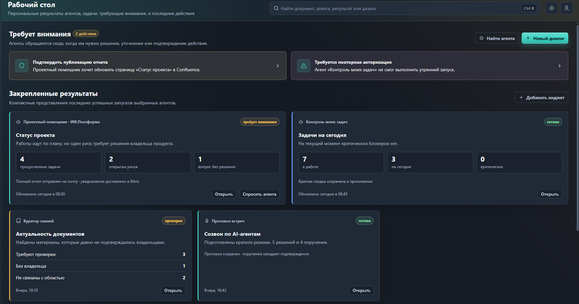The image size is (579, 304).
Task: Click the Требуют проверки row
Action: point(101,254)
